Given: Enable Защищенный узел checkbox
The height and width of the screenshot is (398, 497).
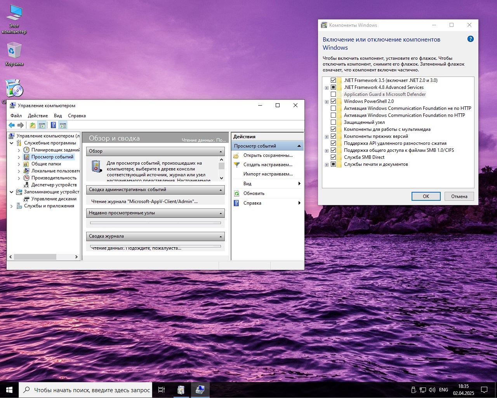Looking at the screenshot, I should (x=333, y=122).
